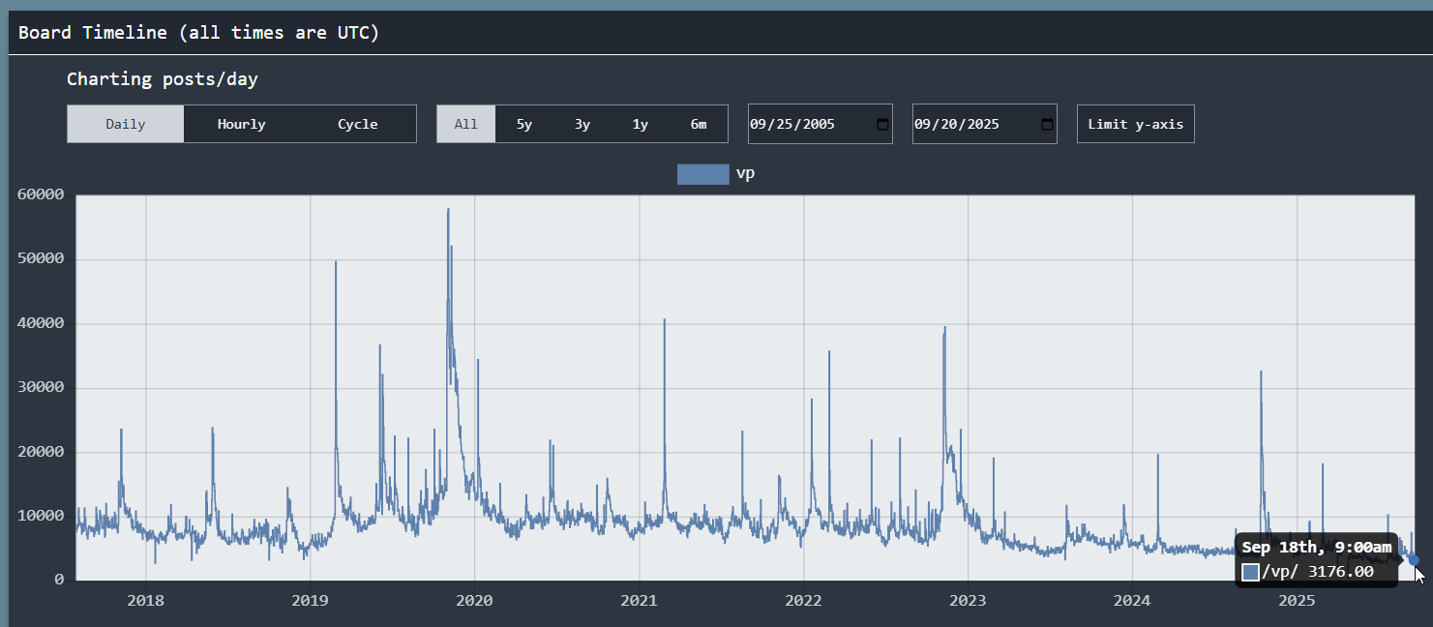Click the 2025 x-axis label
This screenshot has width=1433, height=627.
(1298, 600)
